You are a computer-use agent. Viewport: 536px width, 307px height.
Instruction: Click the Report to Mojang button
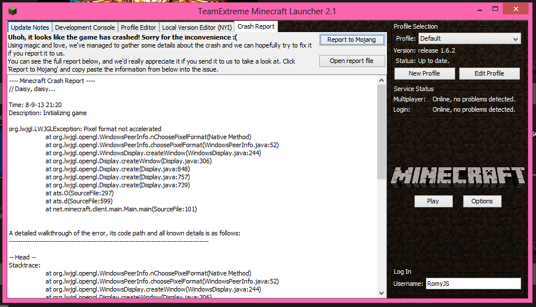(352, 40)
